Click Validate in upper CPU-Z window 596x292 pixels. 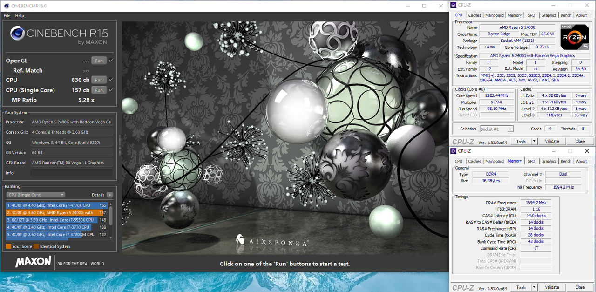coord(552,142)
